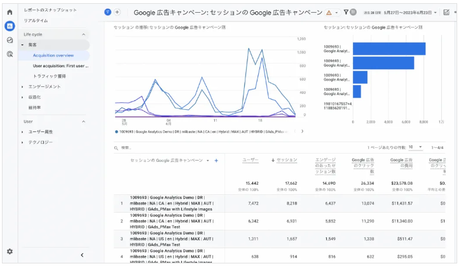
Task: Open リアルタイム report in sidebar
Action: point(36,20)
